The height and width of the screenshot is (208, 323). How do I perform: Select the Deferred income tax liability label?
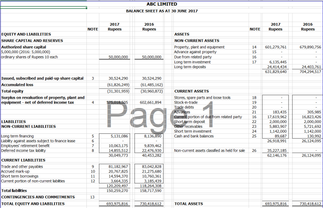point(23,151)
